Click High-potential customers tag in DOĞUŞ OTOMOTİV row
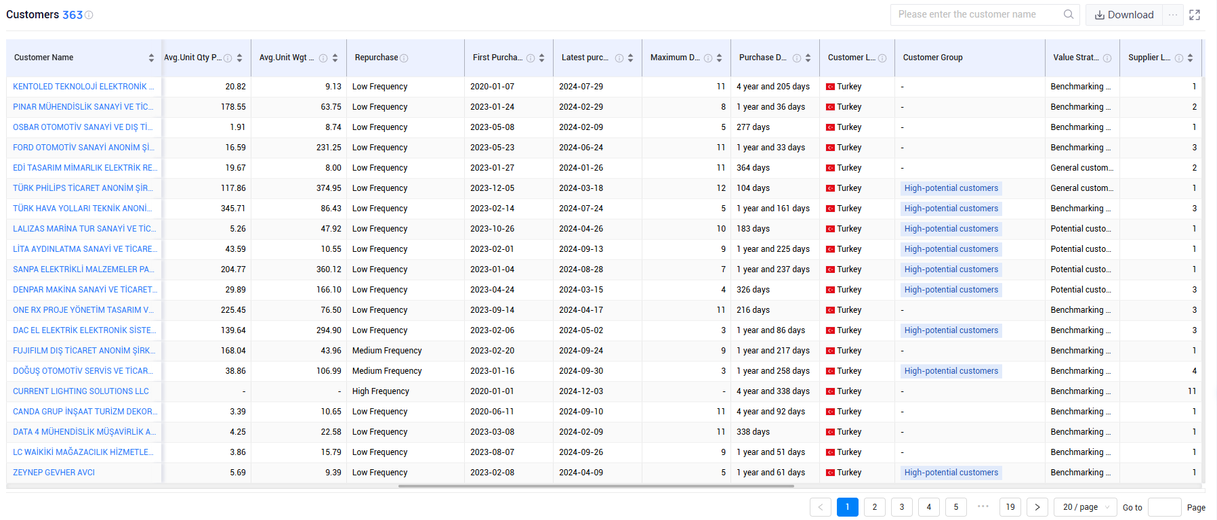 tap(951, 371)
